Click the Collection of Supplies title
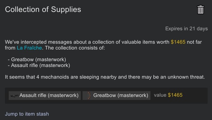 (x=43, y=9)
